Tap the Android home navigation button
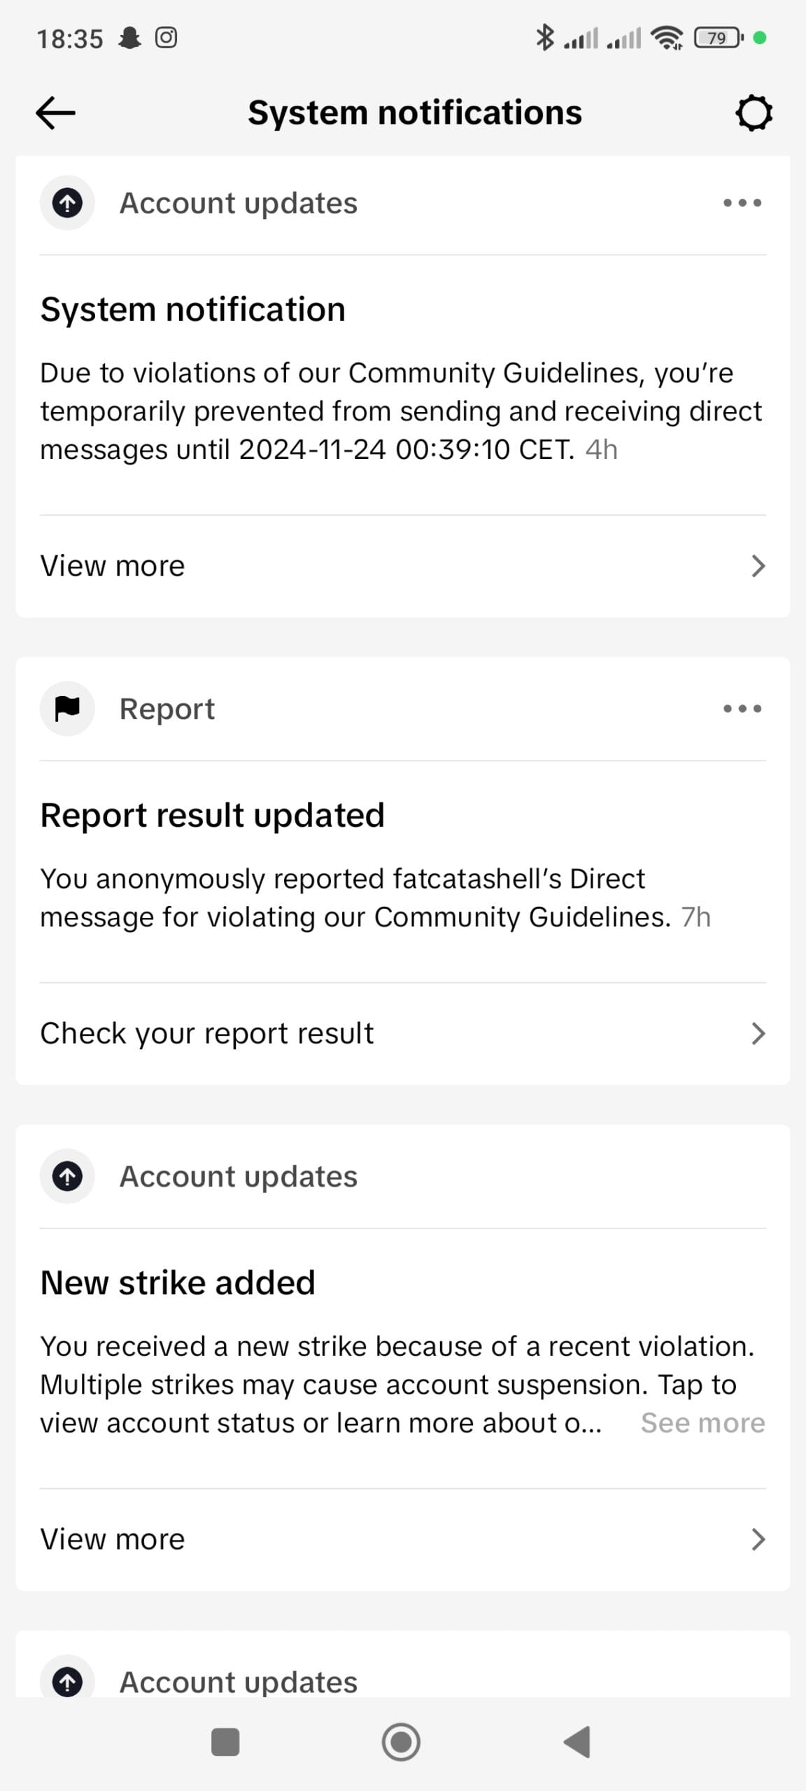 pyautogui.click(x=401, y=1741)
